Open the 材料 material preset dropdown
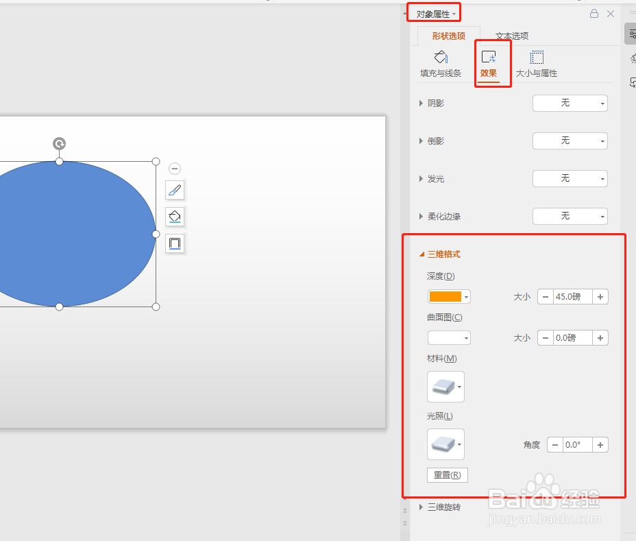Image resolution: width=636 pixels, height=541 pixels. pyautogui.click(x=445, y=387)
